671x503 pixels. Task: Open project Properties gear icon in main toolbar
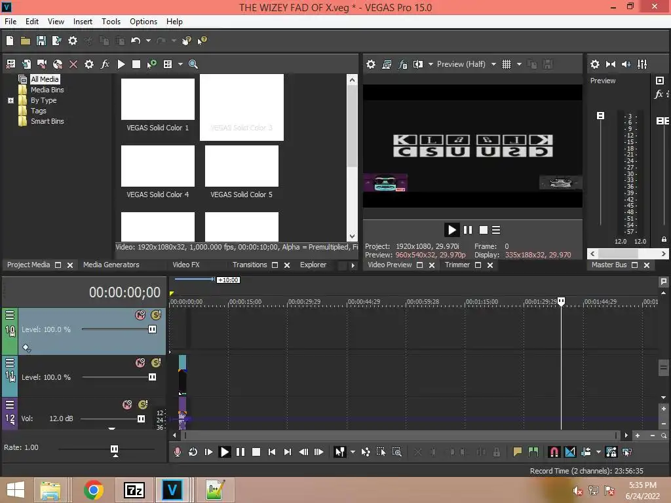pyautogui.click(x=73, y=41)
